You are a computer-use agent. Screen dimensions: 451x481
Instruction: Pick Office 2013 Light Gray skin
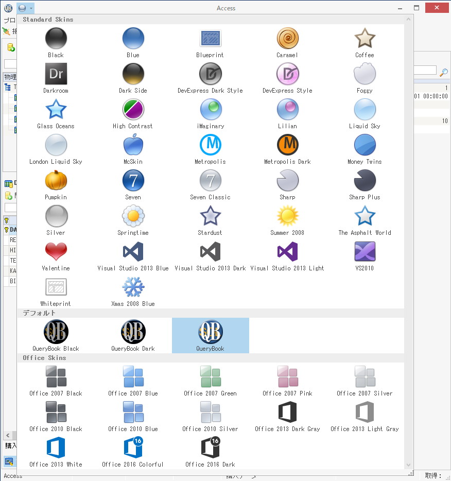[365, 416]
